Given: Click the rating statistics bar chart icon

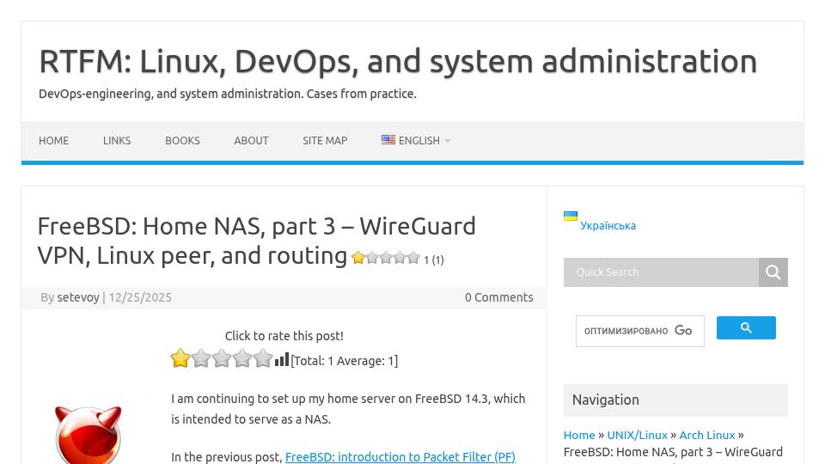Looking at the screenshot, I should coord(282,359).
